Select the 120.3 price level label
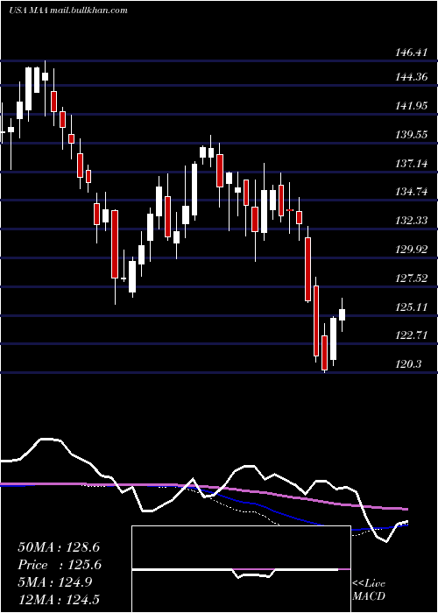 tap(409, 364)
